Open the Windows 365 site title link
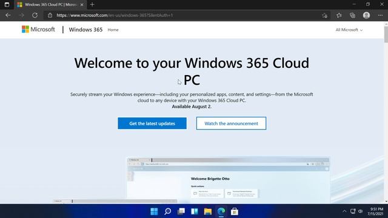 pyautogui.click(x=85, y=30)
